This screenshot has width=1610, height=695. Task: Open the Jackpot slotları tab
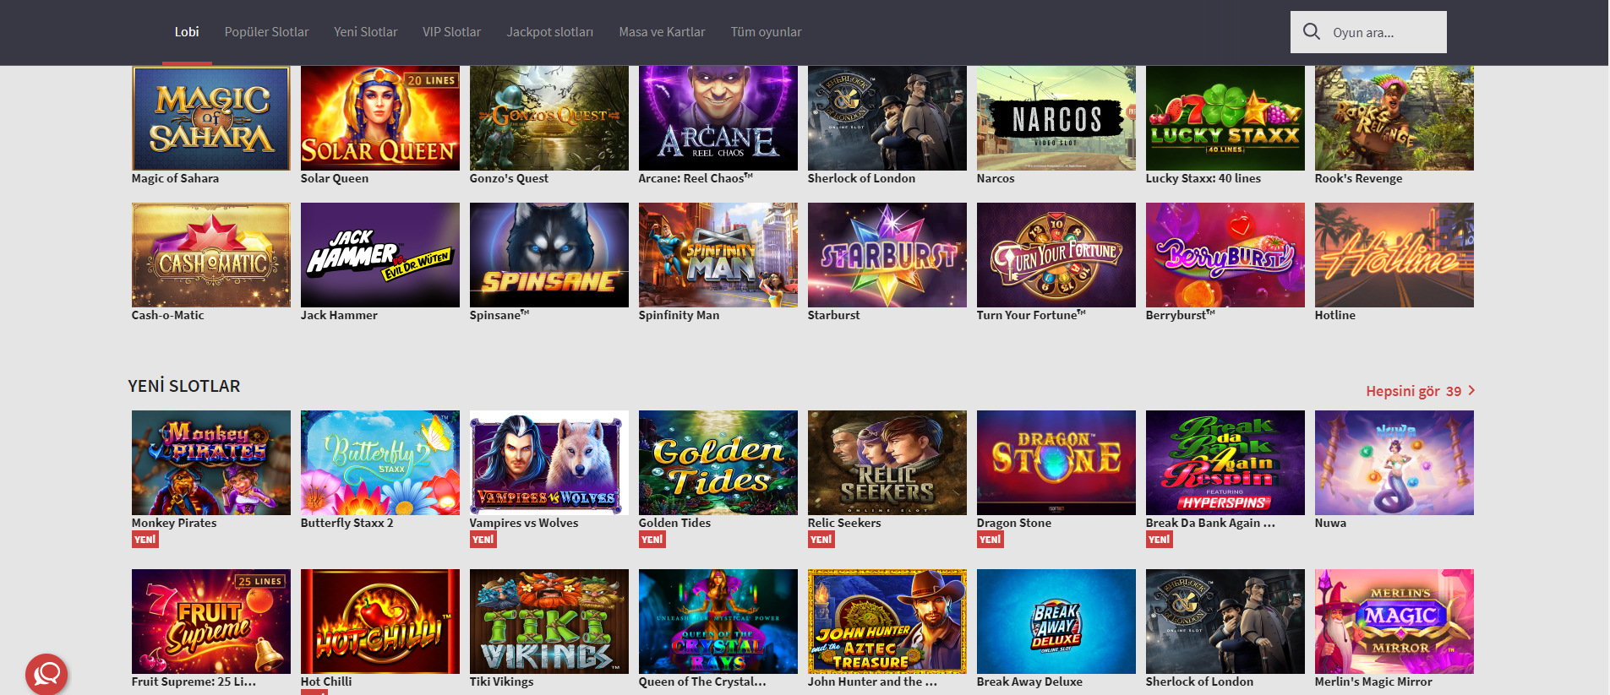point(549,32)
